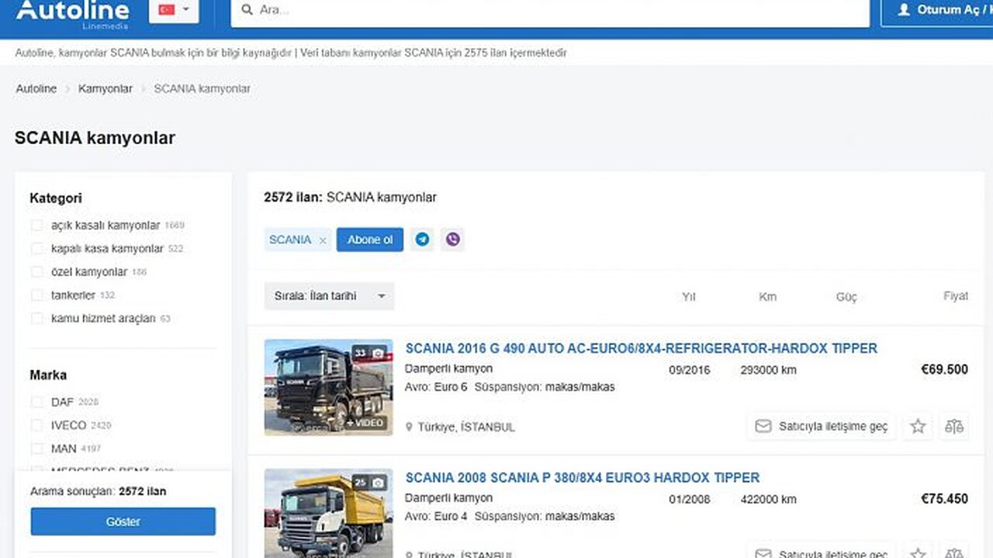Add first Scania listing to favorites star
The image size is (993, 558).
[x=918, y=426]
